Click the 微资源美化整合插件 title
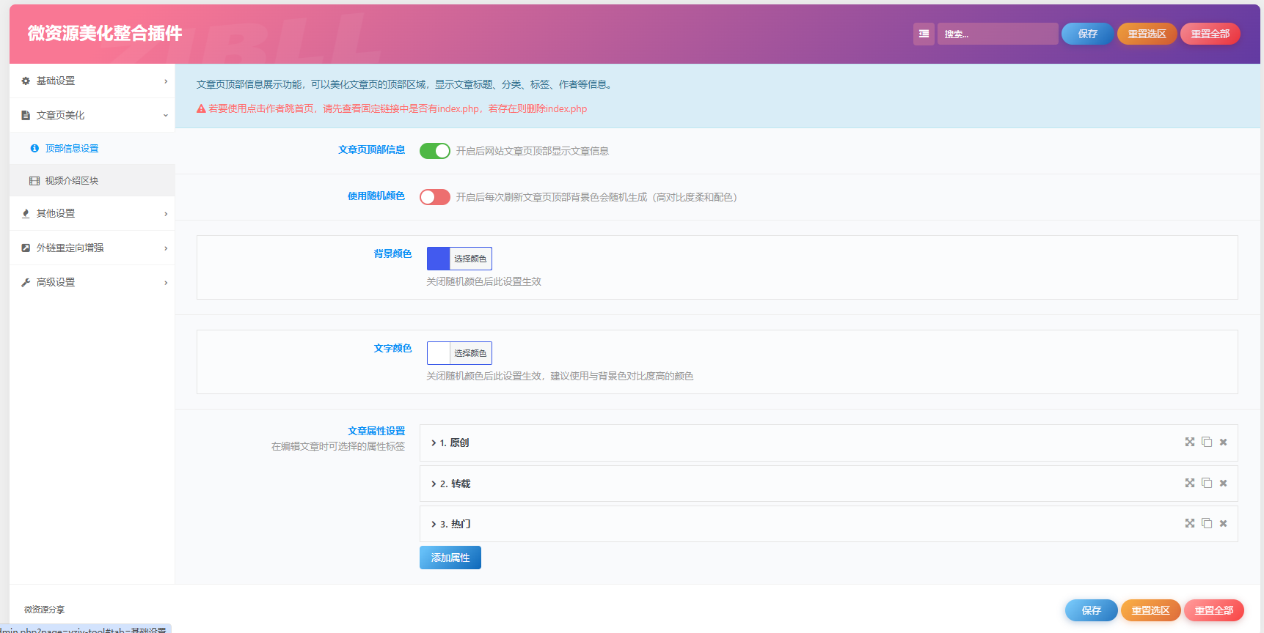This screenshot has width=1264, height=633. [x=105, y=33]
